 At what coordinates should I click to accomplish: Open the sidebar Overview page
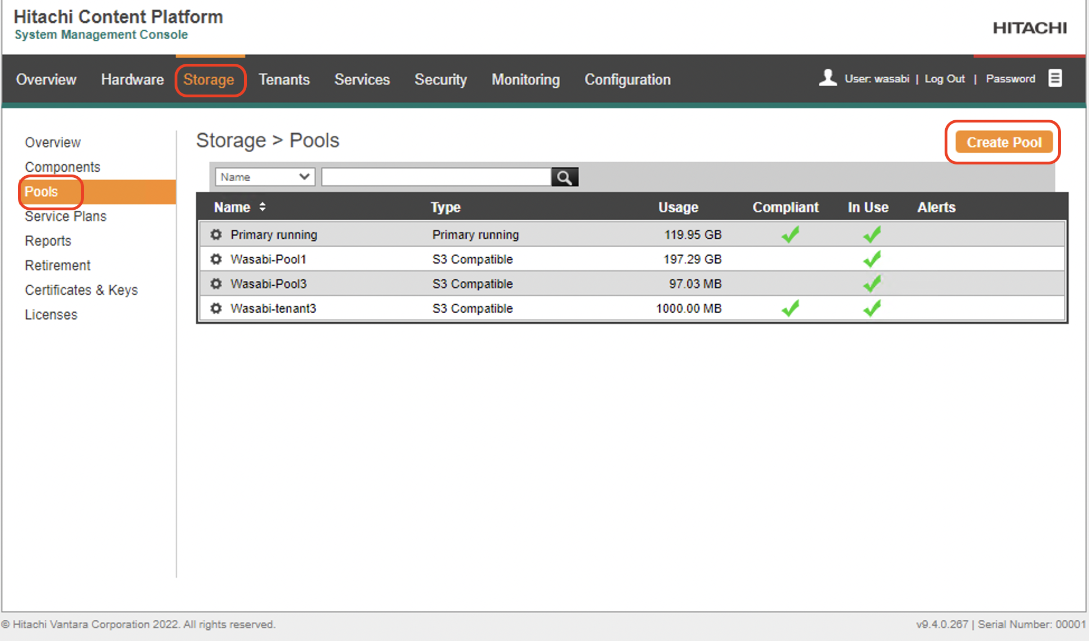point(53,143)
